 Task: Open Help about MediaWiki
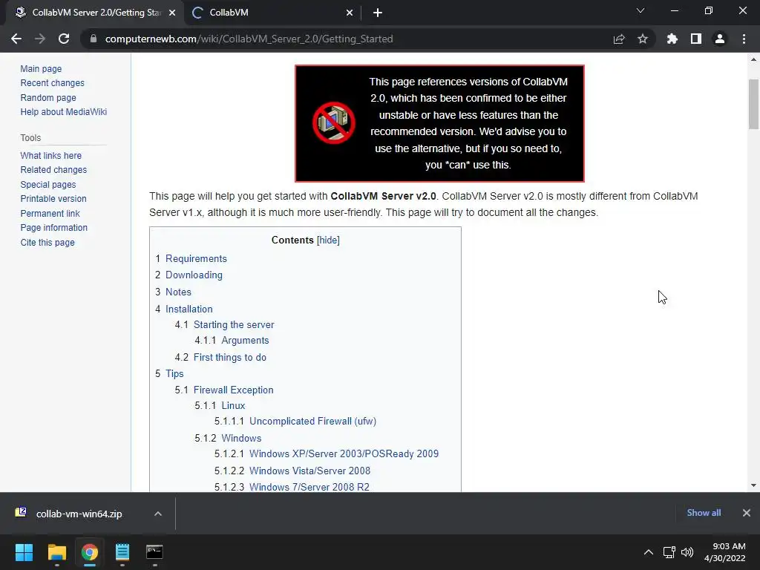point(64,111)
